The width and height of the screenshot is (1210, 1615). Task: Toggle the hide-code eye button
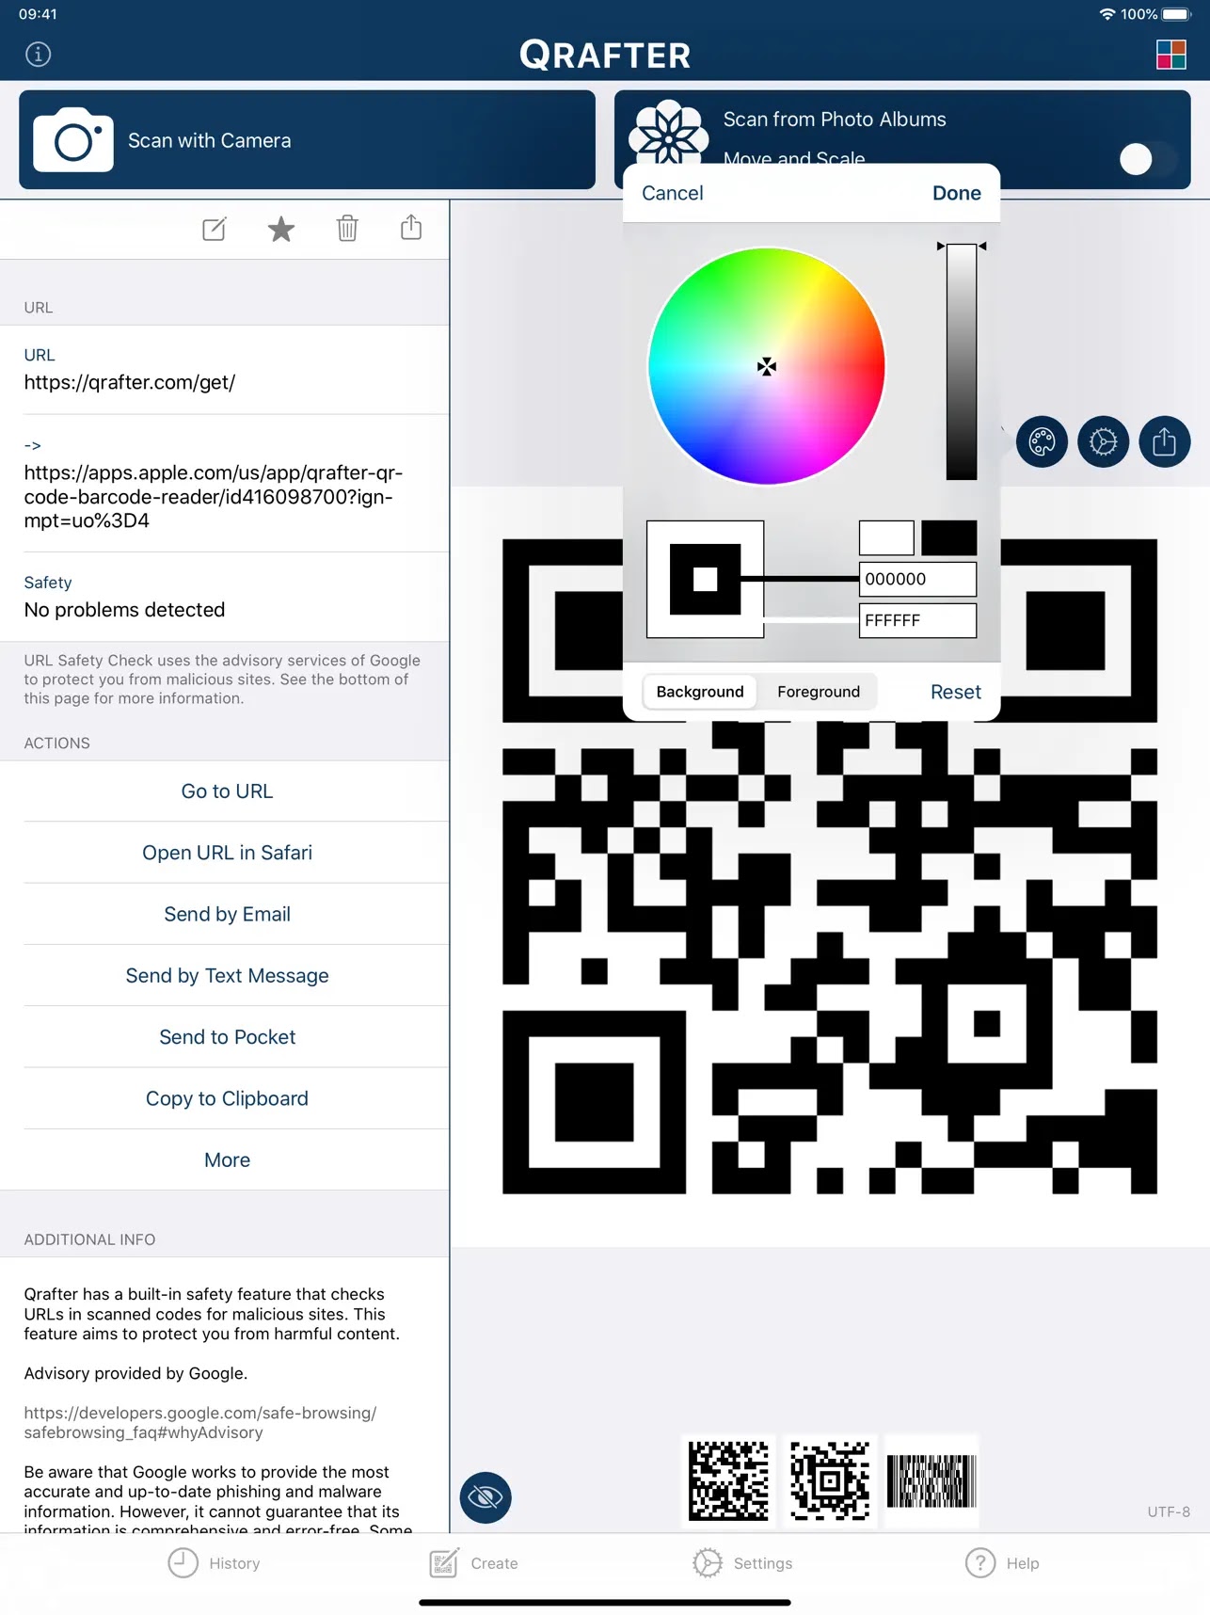[486, 1496]
